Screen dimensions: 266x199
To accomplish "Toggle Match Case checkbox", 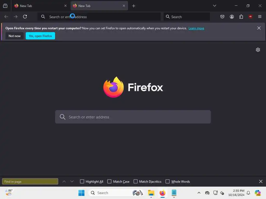I will click(x=109, y=181).
